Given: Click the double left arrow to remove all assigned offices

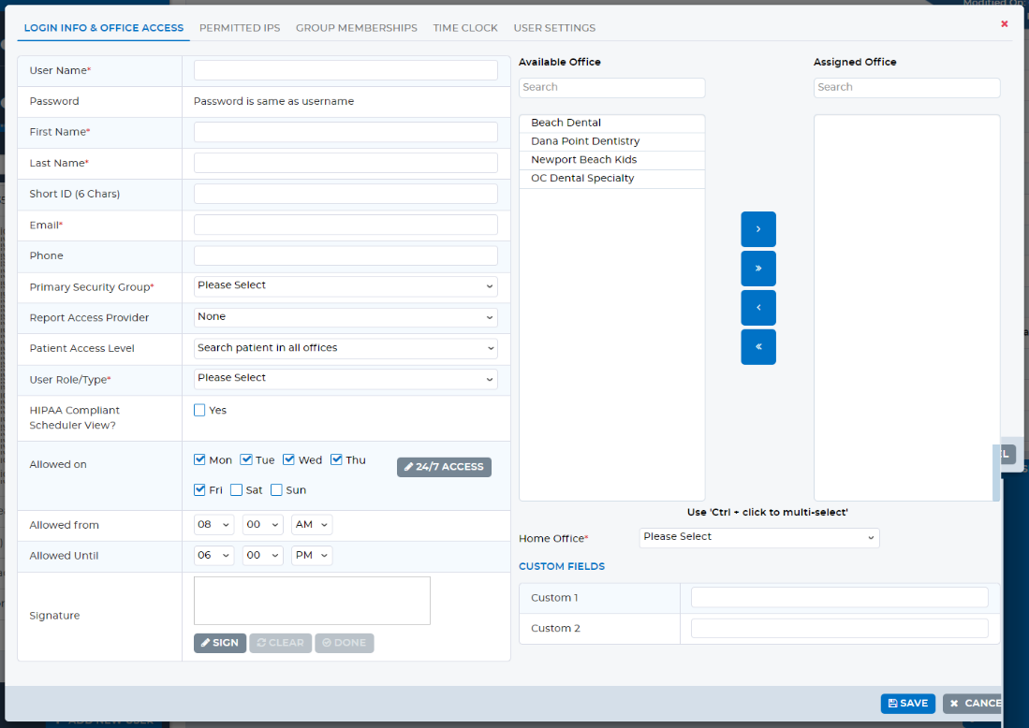Looking at the screenshot, I should point(758,346).
